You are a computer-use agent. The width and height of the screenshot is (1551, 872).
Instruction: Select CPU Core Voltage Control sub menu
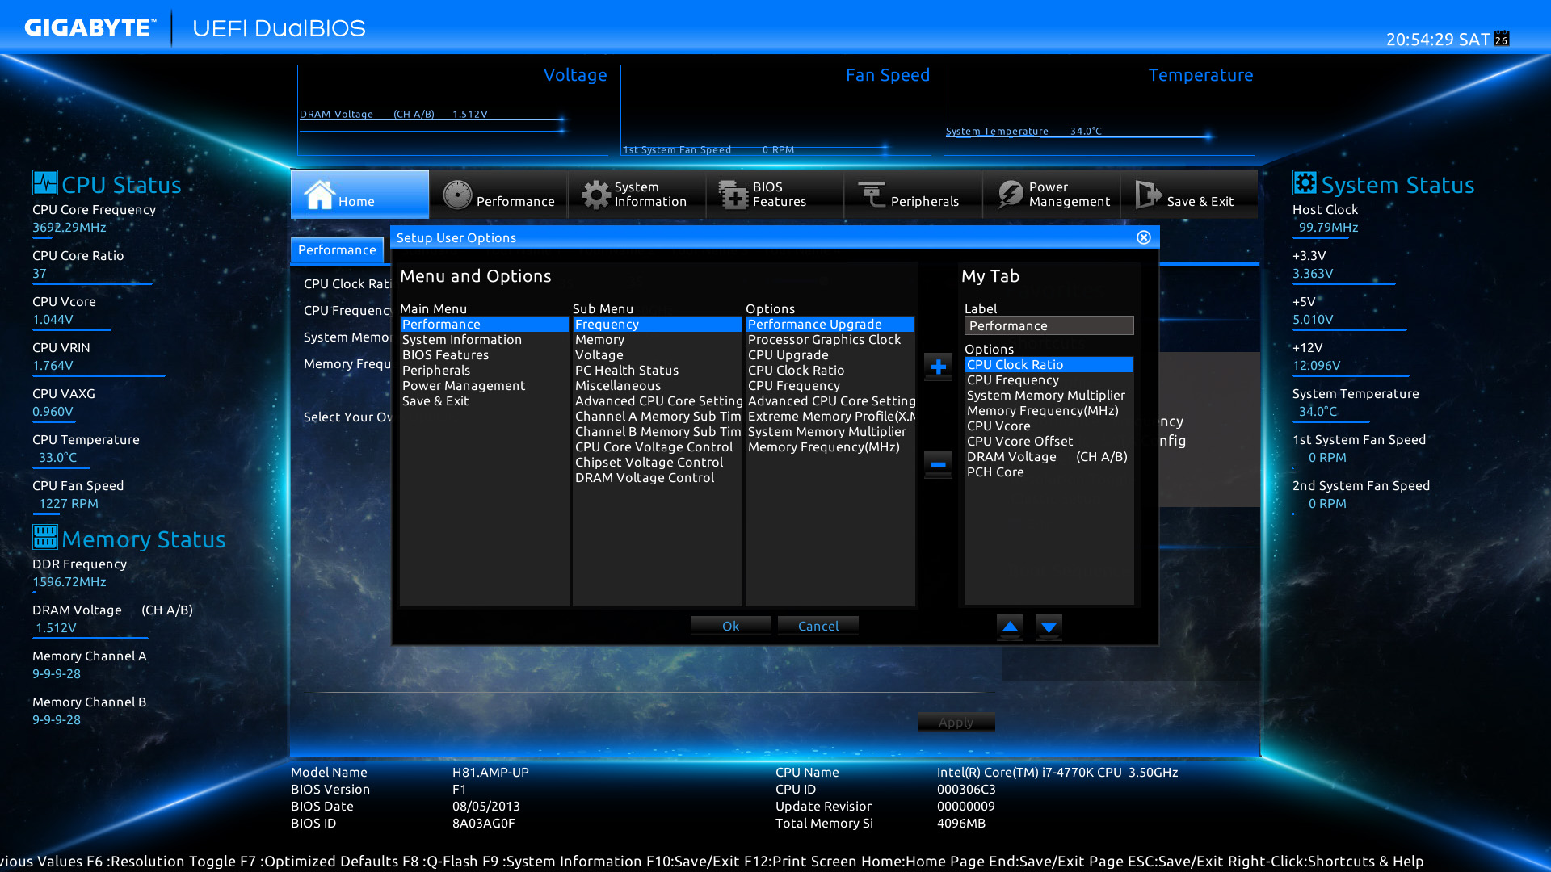[x=657, y=447]
